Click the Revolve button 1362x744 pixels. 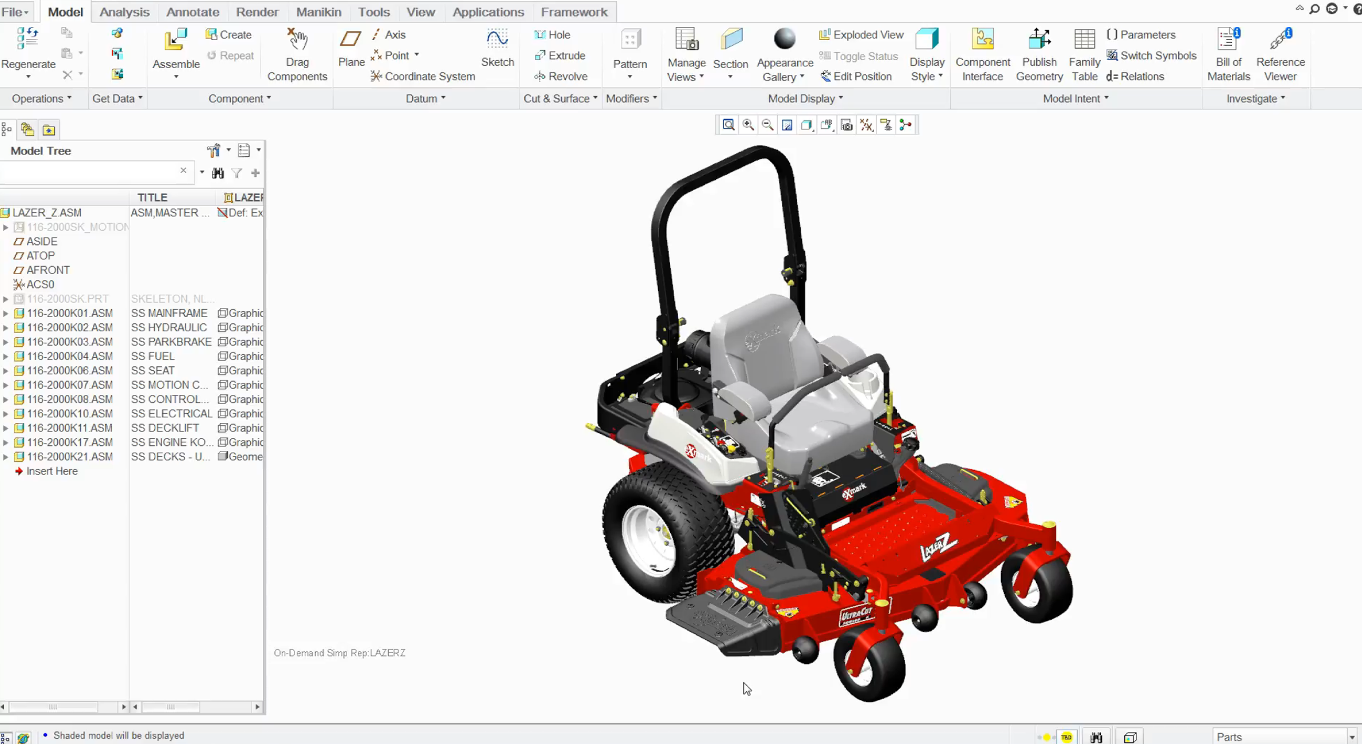[561, 76]
